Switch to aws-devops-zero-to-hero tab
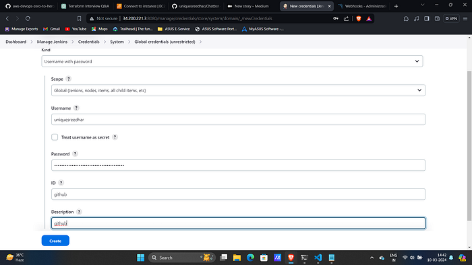 (x=30, y=6)
